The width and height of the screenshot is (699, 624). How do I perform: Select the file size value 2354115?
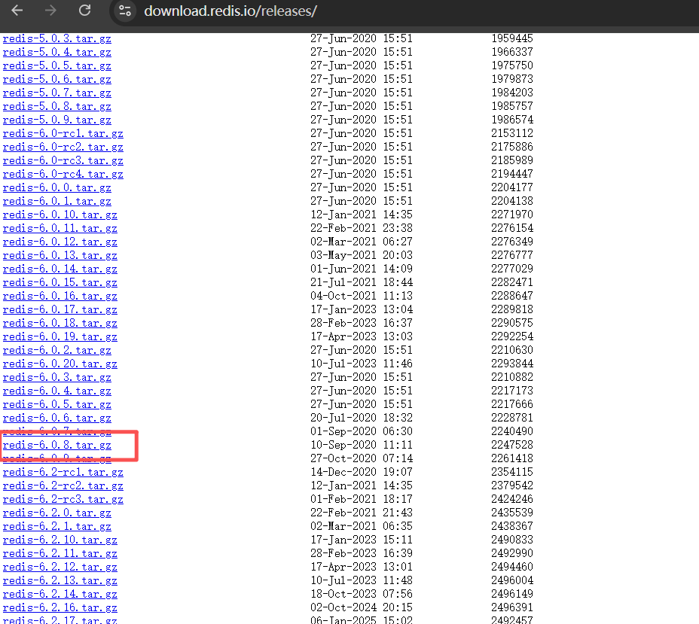[512, 472]
